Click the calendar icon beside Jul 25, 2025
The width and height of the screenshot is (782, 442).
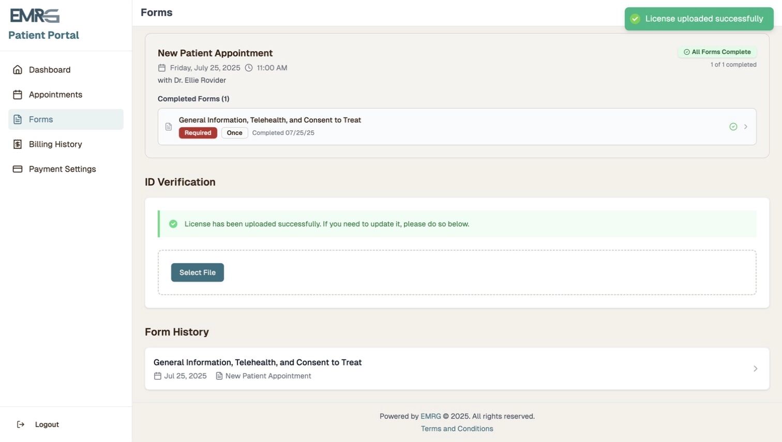pos(158,376)
